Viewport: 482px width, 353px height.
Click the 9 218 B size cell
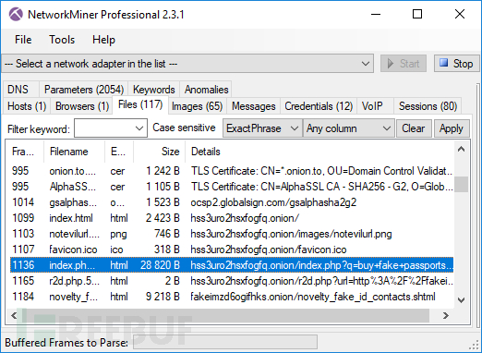coord(163,297)
